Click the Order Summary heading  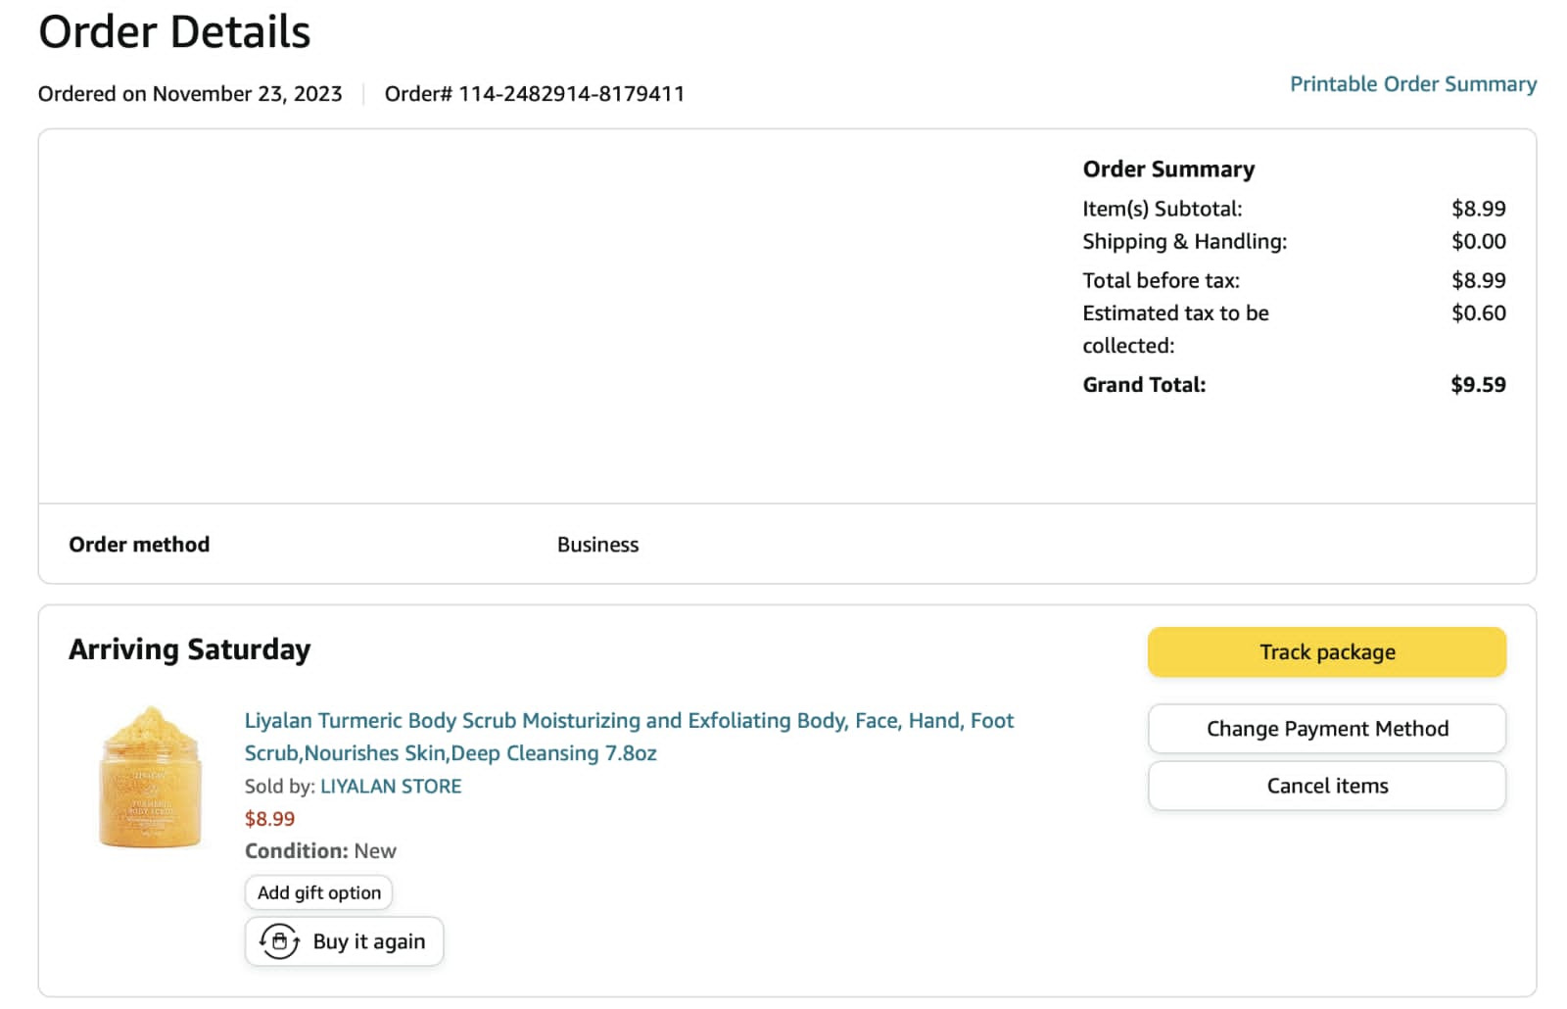coord(1168,169)
